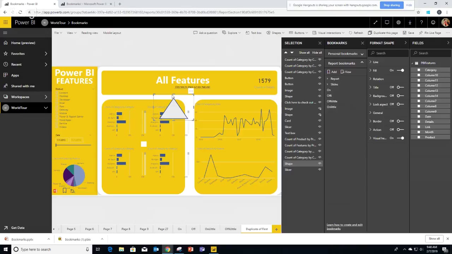Click Hide all in Selection pane
452x254 pixels.
coord(317,53)
